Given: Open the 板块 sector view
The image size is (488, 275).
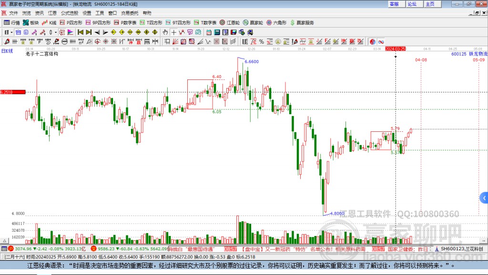Looking at the screenshot, I should click(x=30, y=22).
